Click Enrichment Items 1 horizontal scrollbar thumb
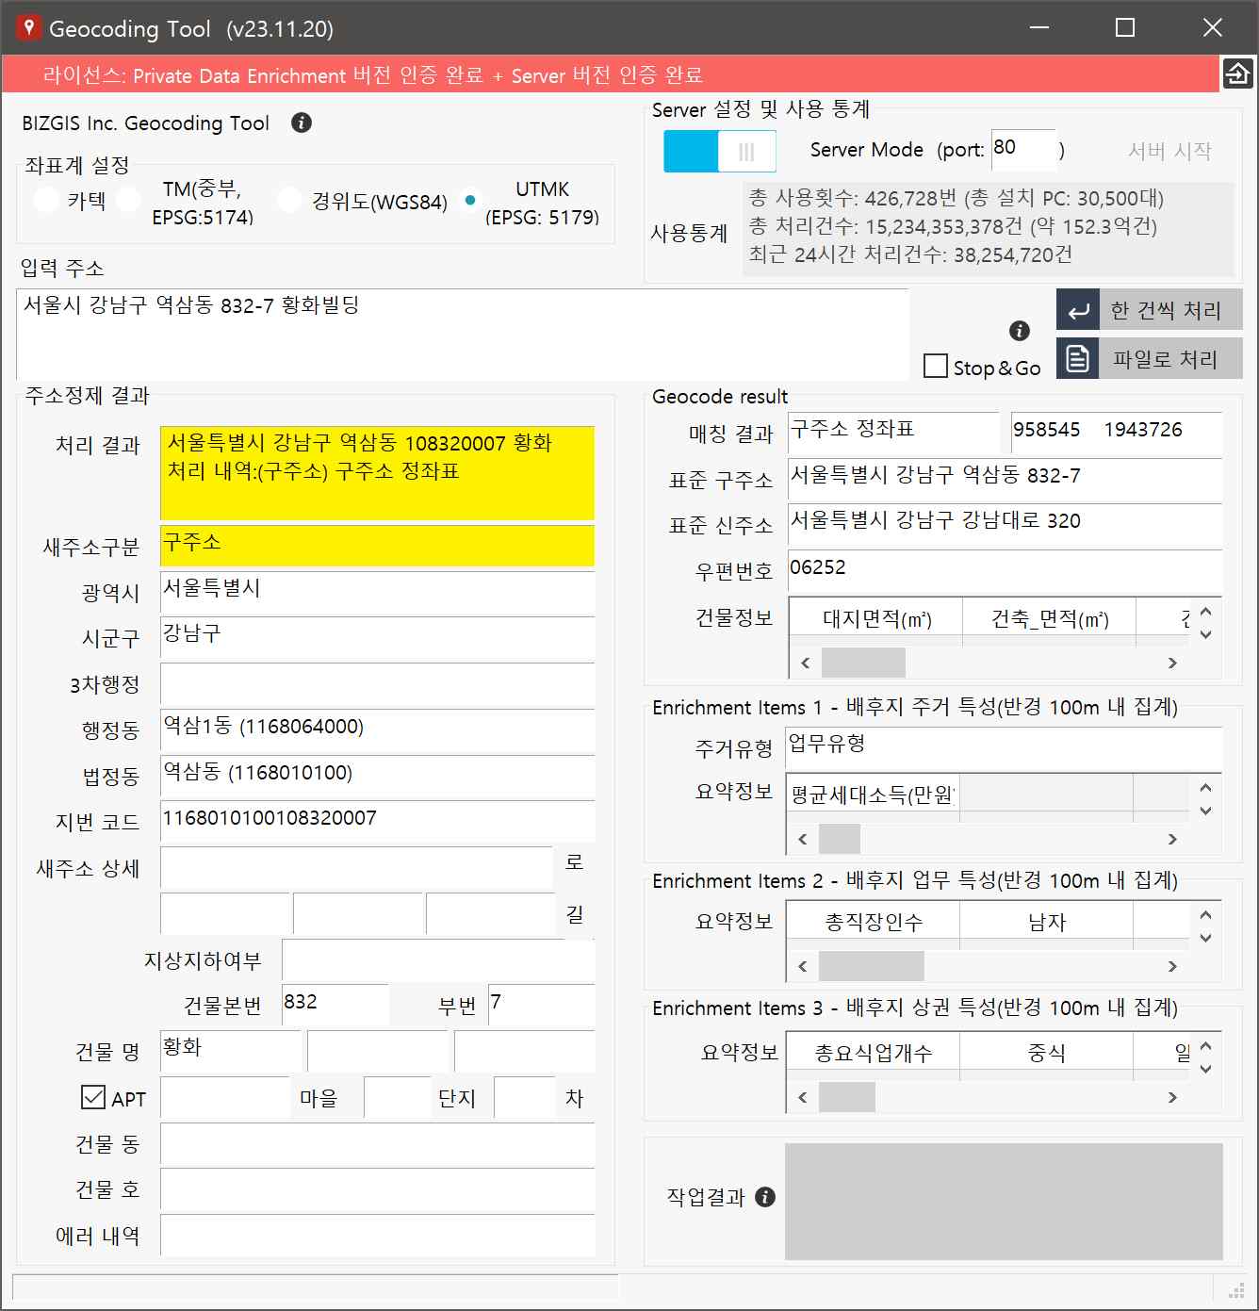The image size is (1259, 1311). [x=840, y=839]
